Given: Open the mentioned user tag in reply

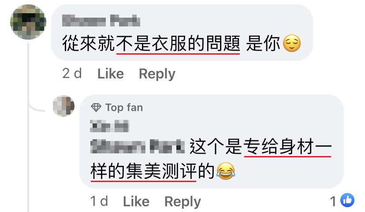Looking at the screenshot, I should coord(138,146).
